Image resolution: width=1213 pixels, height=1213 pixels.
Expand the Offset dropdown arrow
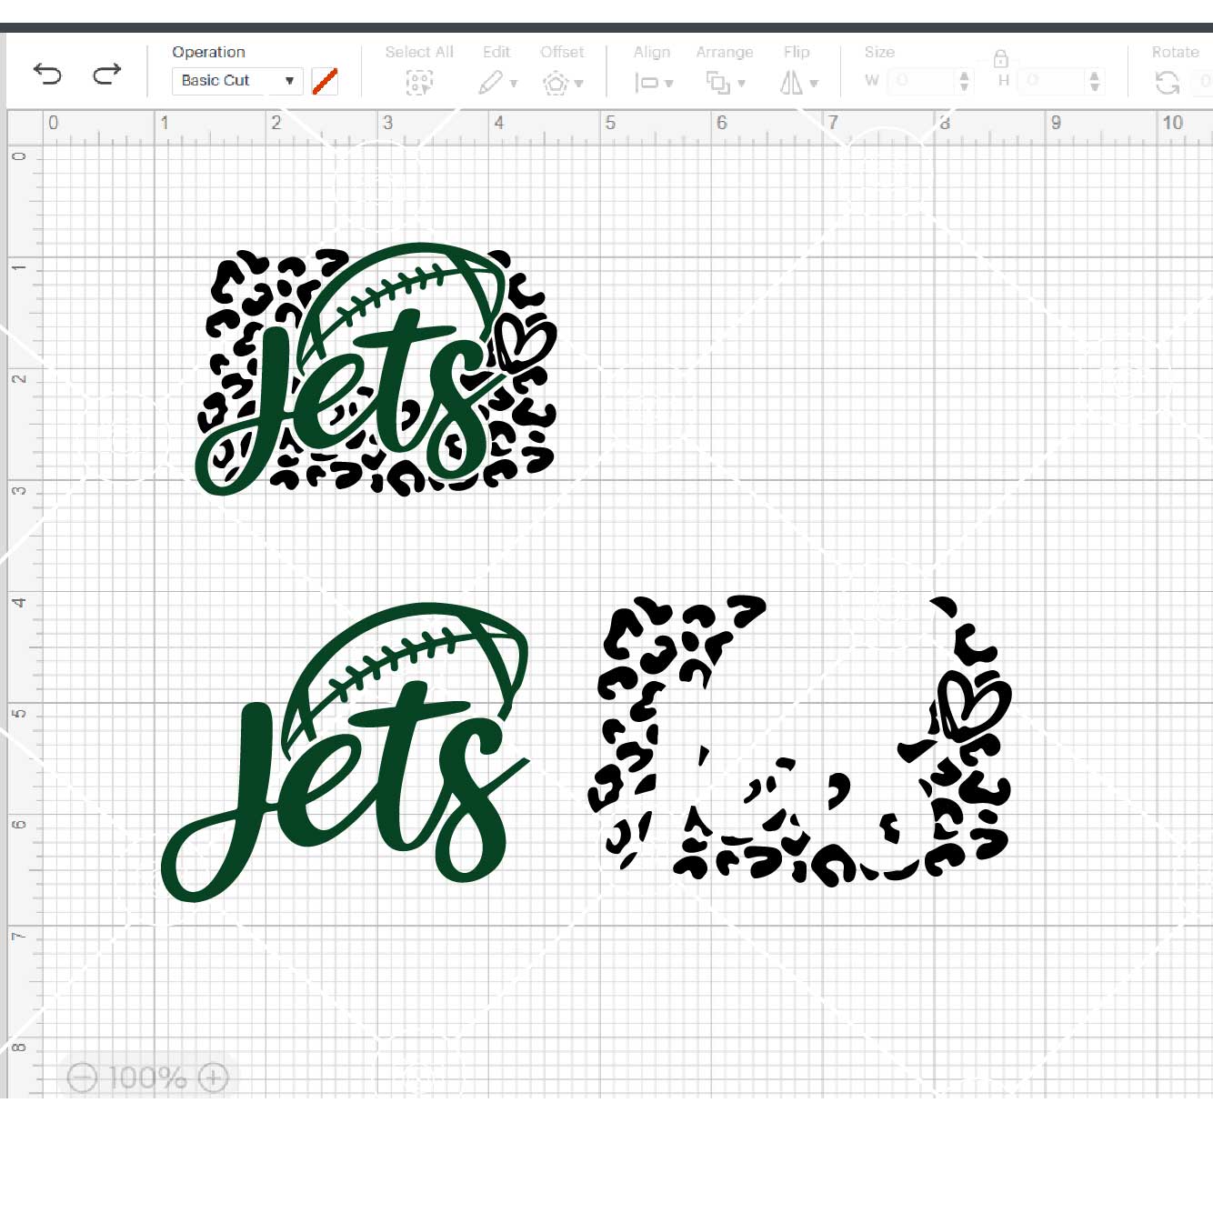[x=579, y=84]
